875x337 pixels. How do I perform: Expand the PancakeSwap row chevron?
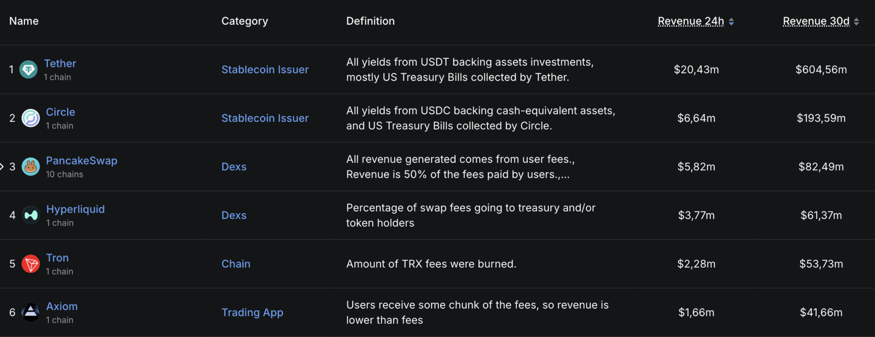coord(2,166)
